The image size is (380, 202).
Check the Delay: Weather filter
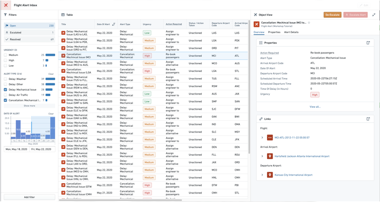5,79
